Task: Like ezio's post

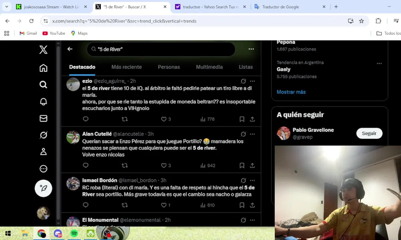Action: click(x=166, y=119)
